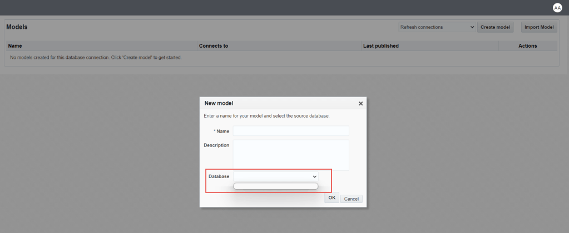Click inside the Description text area
569x233 pixels.
point(291,155)
